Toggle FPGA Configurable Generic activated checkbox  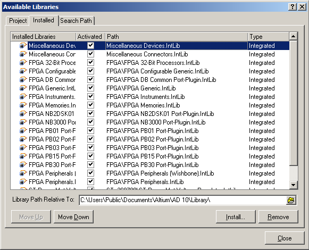90,71
